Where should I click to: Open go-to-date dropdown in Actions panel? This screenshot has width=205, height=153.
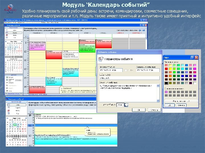19,80
